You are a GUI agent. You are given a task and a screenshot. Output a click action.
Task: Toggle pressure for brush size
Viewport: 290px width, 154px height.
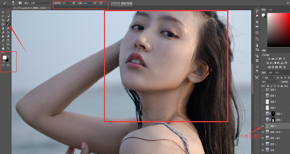(101, 3)
